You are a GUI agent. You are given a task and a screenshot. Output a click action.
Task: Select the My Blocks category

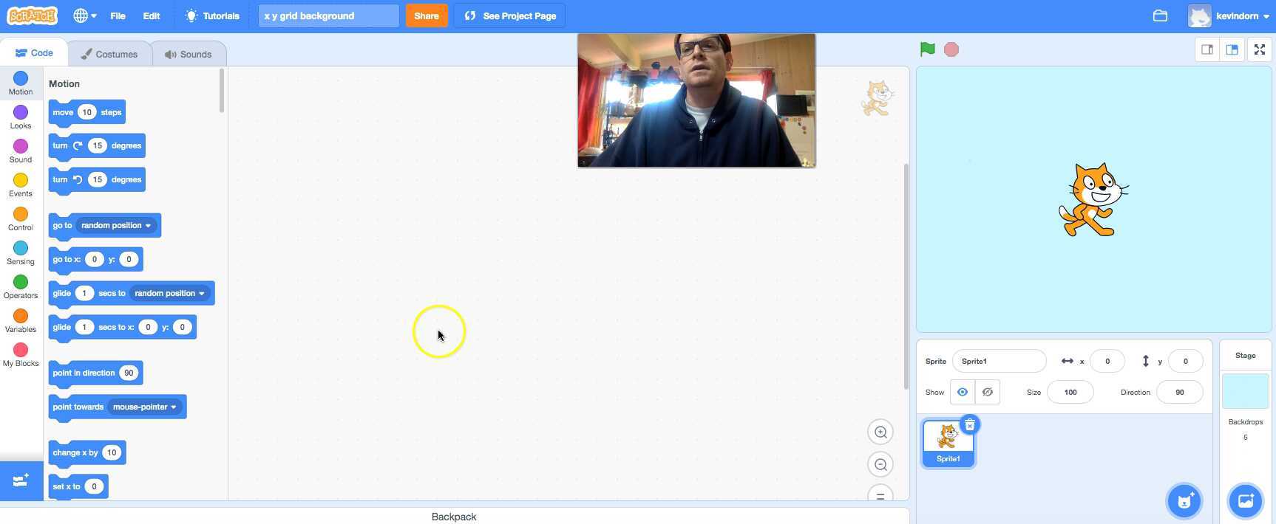21,354
